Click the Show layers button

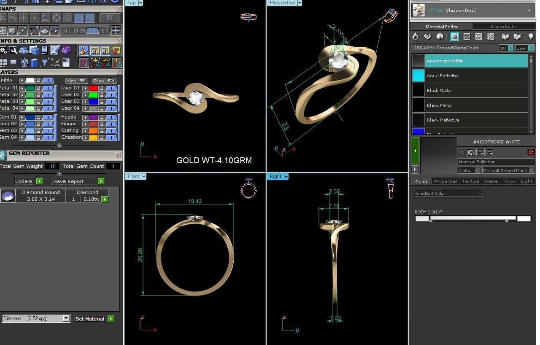coord(104,80)
